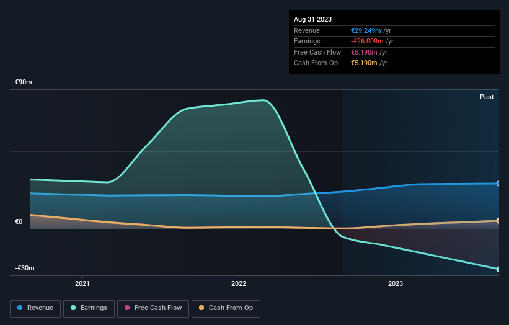509x325 pixels.
Task: Click the blue Revenue legend dot
Action: [x=20, y=308]
